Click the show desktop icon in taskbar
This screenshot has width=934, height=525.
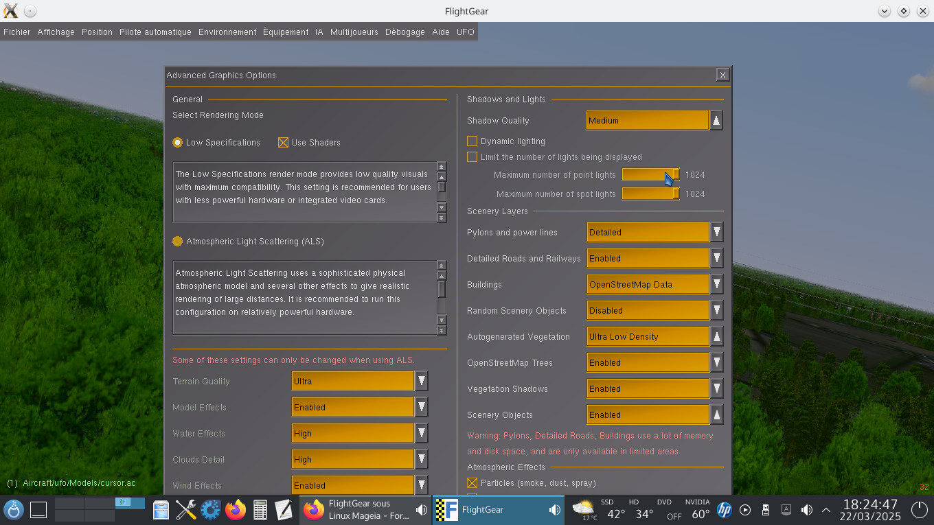coord(38,510)
